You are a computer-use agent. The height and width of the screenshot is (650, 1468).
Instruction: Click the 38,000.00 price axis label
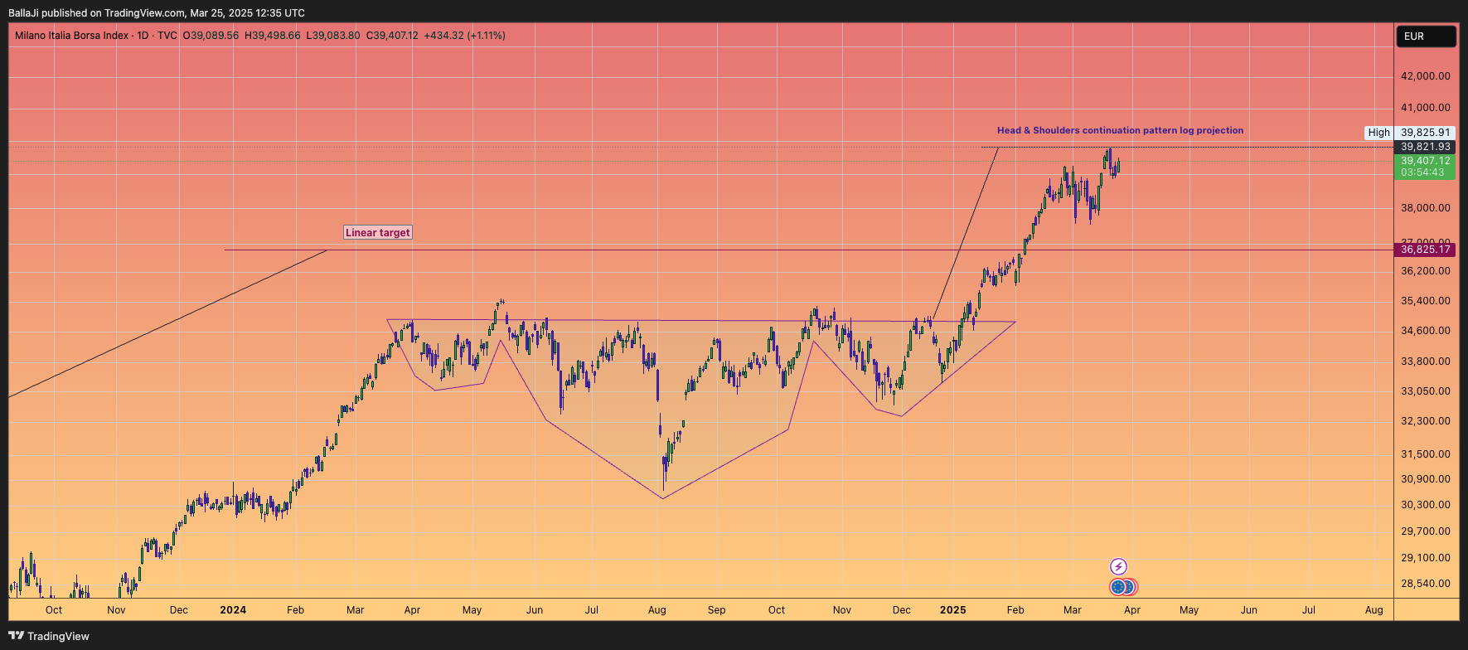[x=1426, y=208]
